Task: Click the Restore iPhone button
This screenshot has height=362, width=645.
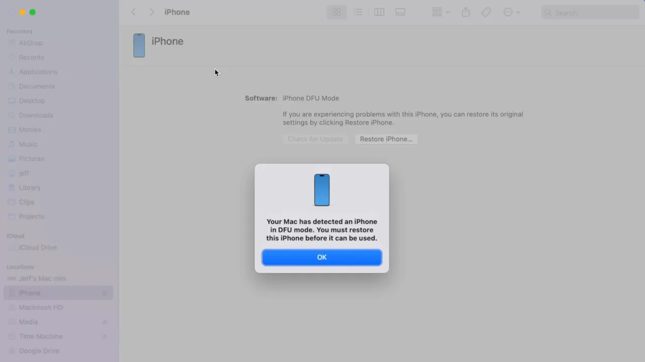Action: point(386,139)
